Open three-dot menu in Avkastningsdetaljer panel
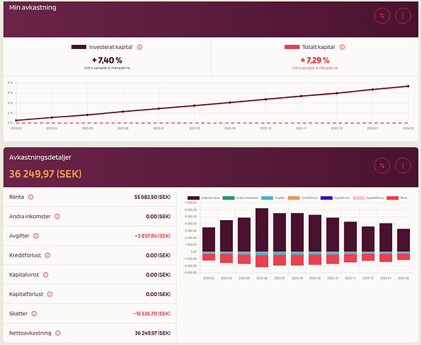This screenshot has width=421, height=345. point(402,166)
